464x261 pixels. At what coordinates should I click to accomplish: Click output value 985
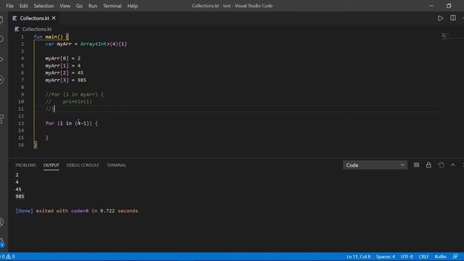(20, 196)
